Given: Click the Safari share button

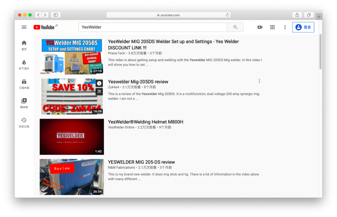Looking at the screenshot, I should click(297, 15).
